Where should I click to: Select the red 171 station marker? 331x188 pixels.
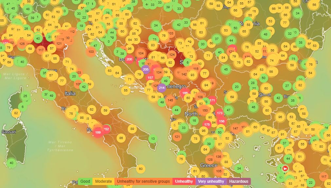pos(212,100)
